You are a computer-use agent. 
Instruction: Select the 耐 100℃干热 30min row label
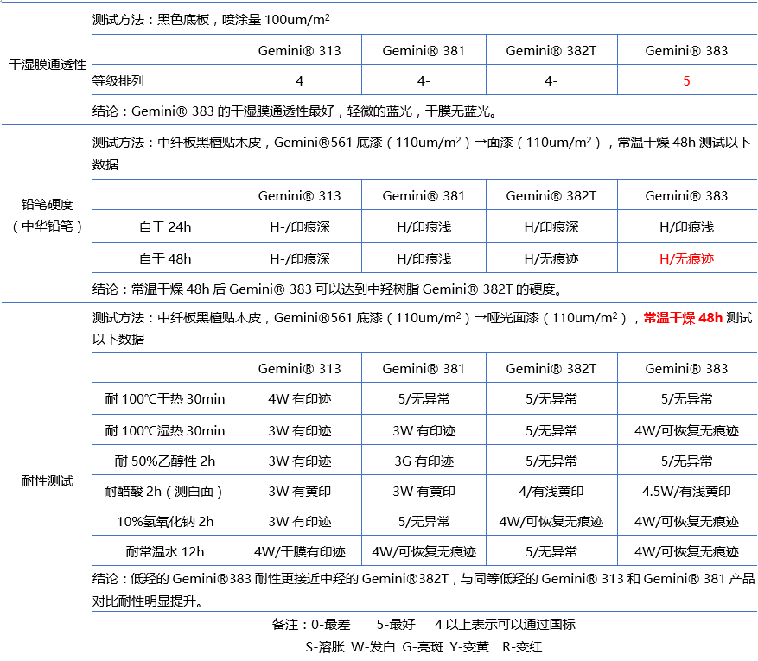(x=165, y=398)
